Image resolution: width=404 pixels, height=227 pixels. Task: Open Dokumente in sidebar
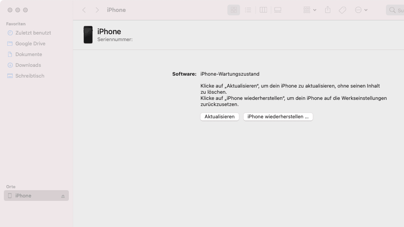[x=28, y=55]
